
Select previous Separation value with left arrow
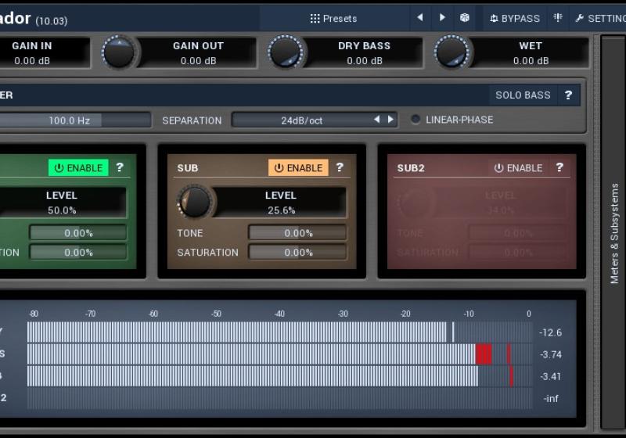point(376,120)
